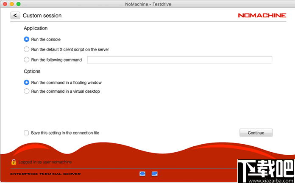Click the resize-window icon with diagonal arrow
The width and height of the screenshot is (295, 183).
(x=154, y=174)
